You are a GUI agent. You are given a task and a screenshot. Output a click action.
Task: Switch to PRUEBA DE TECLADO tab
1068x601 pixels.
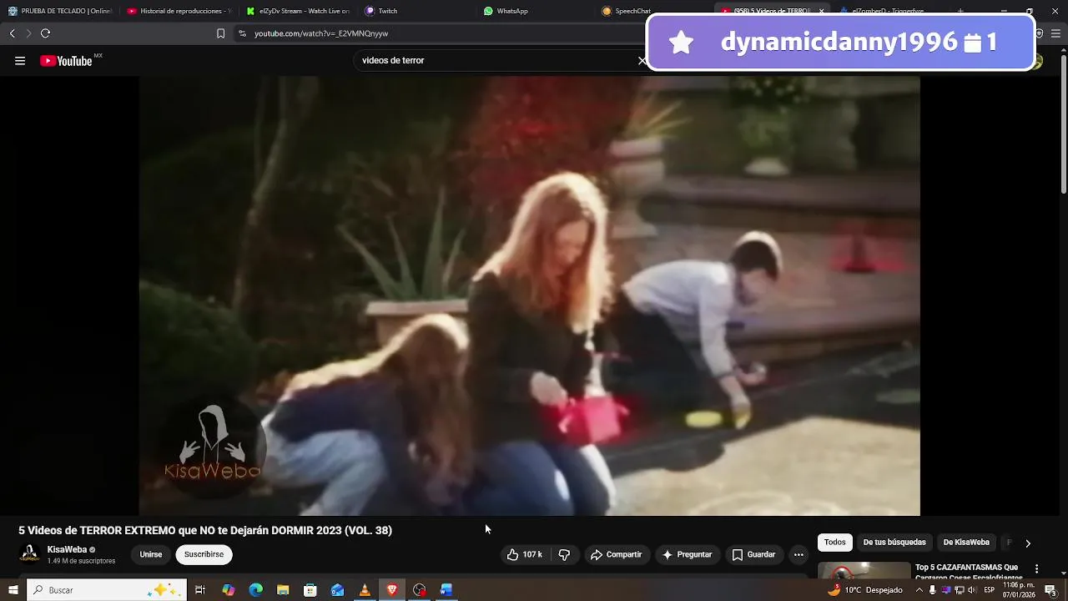click(60, 11)
